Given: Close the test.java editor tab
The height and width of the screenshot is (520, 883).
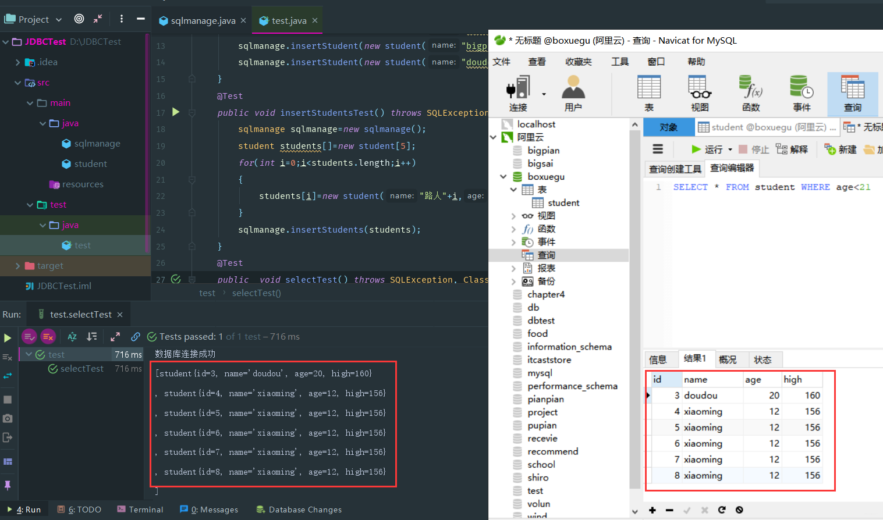Looking at the screenshot, I should 315,20.
